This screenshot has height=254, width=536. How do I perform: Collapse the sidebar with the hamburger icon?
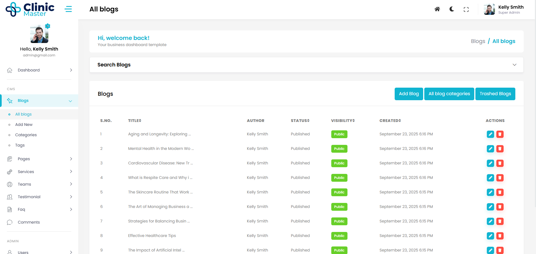[68, 9]
